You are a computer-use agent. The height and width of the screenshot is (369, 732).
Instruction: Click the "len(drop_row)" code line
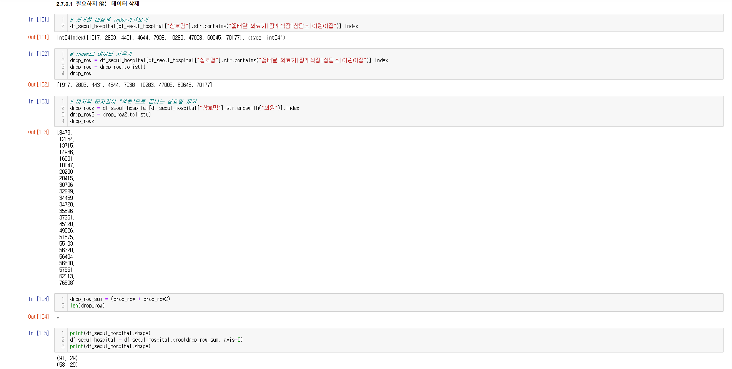click(x=87, y=306)
